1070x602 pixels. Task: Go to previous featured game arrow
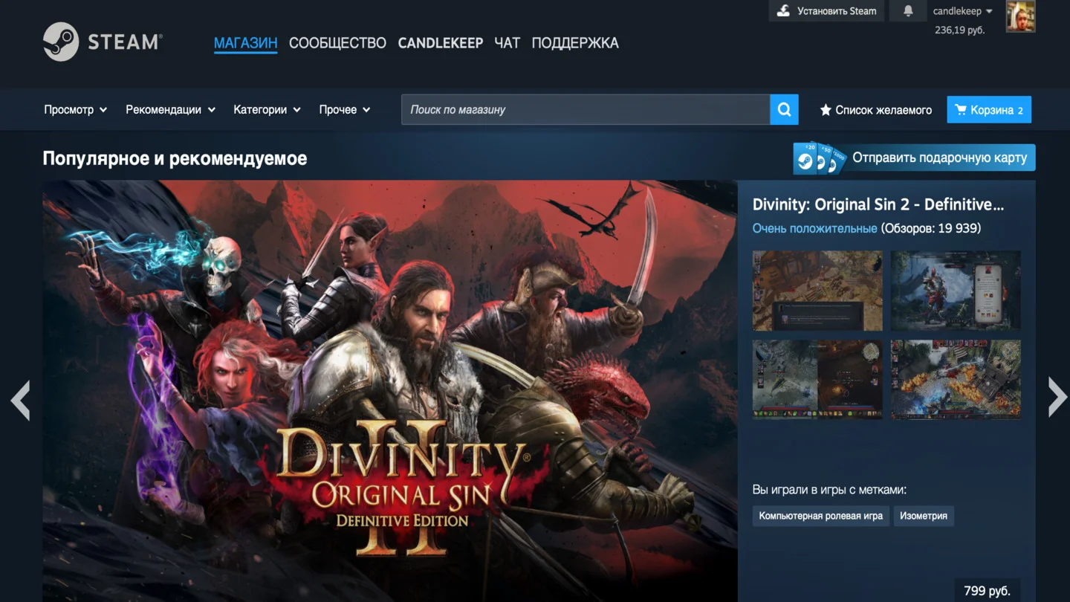point(20,400)
